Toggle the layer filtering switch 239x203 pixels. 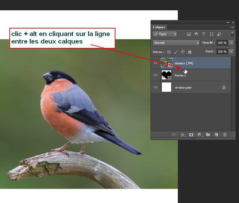[x=232, y=34]
